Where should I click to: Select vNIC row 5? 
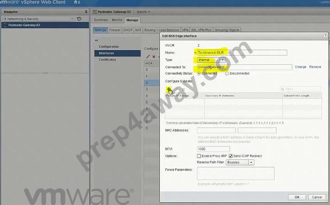pyautogui.click(x=151, y=102)
